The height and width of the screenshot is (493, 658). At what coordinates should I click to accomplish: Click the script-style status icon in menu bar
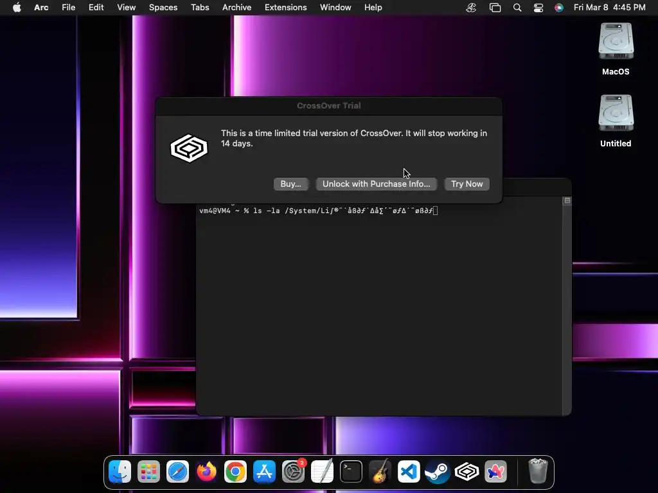click(x=471, y=8)
